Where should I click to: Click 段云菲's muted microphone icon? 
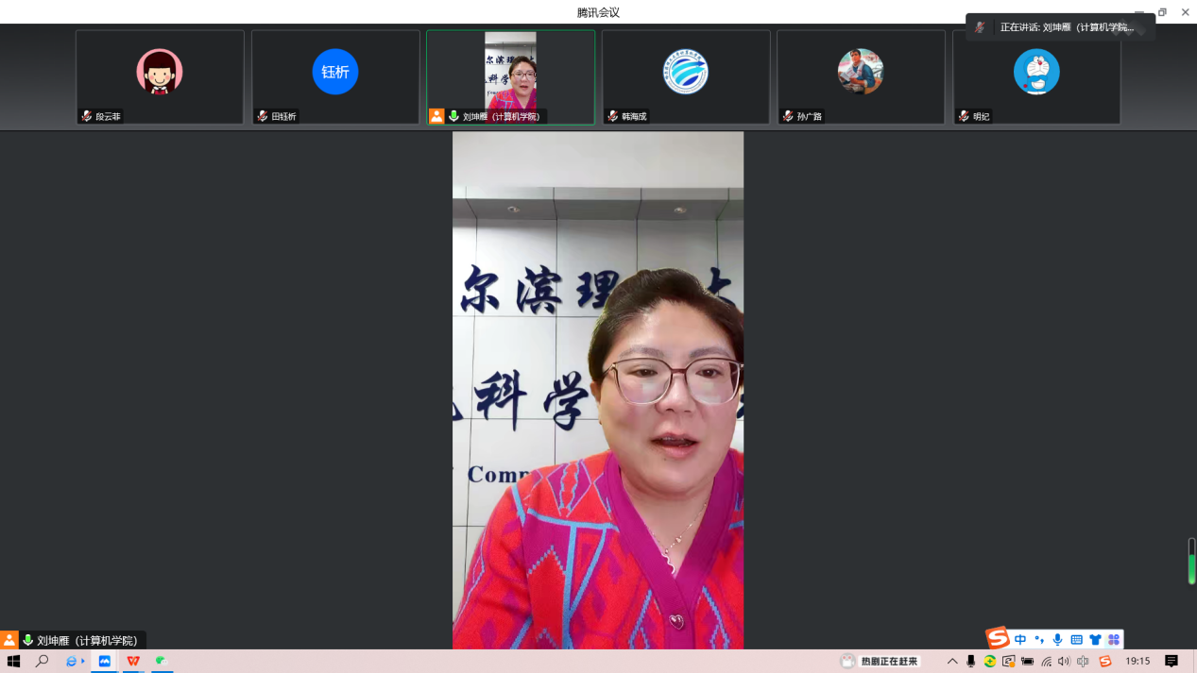coord(87,116)
